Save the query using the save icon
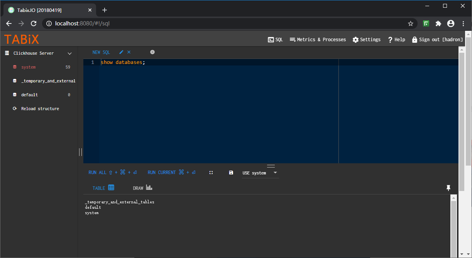The image size is (472, 258). click(231, 173)
